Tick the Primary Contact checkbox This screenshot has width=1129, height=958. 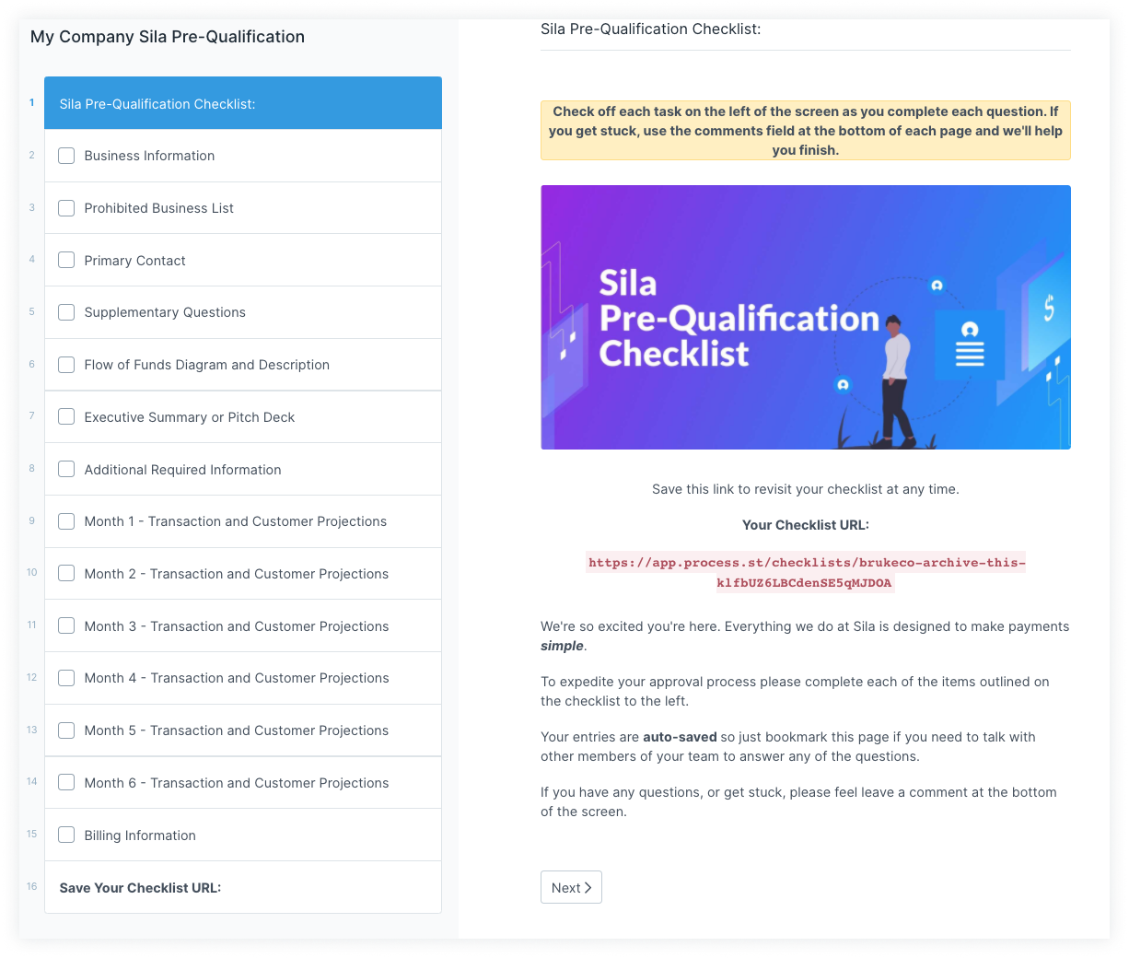point(66,260)
